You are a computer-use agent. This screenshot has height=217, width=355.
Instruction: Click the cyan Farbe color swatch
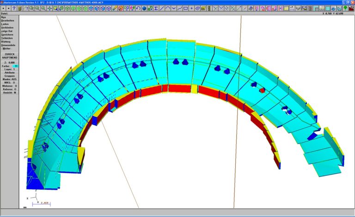15,66
